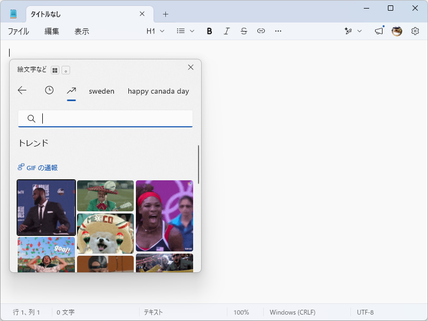Viewport: 428px width, 321px height.
Task: Open the ファイル menu
Action: click(x=18, y=32)
